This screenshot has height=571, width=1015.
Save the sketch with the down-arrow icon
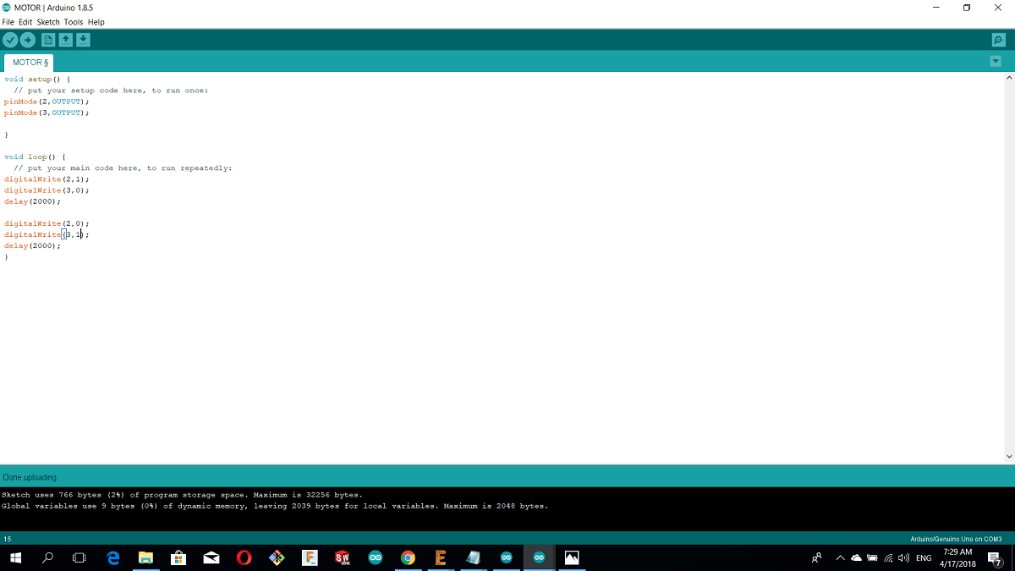(83, 40)
